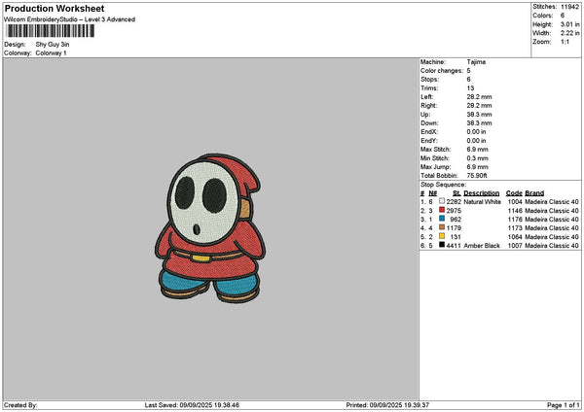This screenshot has width=584, height=412.
Task: Click the 'Description' column header
Action: [482, 193]
